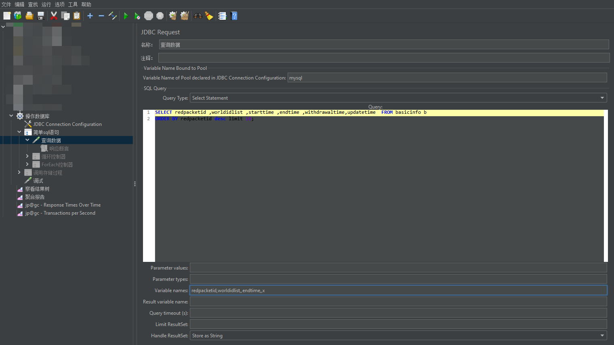614x345 pixels.
Task: Collapse the root test plan node
Action: [3, 27]
